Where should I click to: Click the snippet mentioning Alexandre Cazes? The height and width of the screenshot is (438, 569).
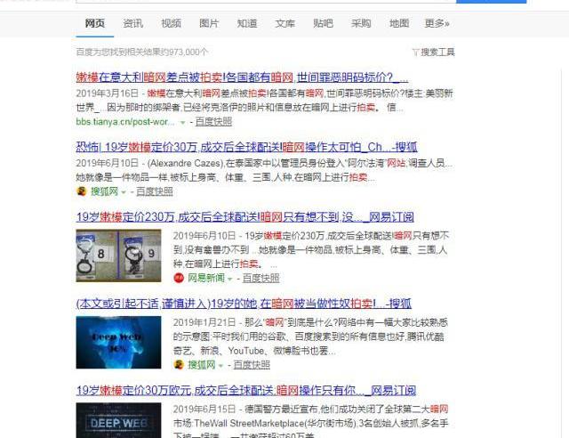(264, 170)
